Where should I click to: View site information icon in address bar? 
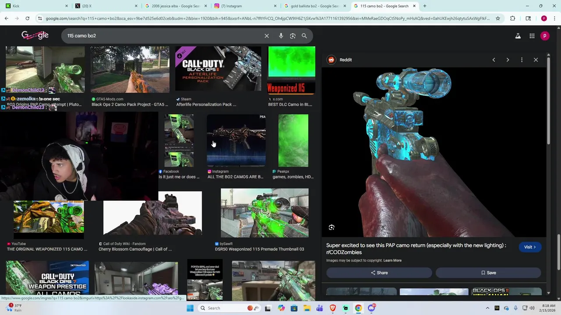point(40,18)
